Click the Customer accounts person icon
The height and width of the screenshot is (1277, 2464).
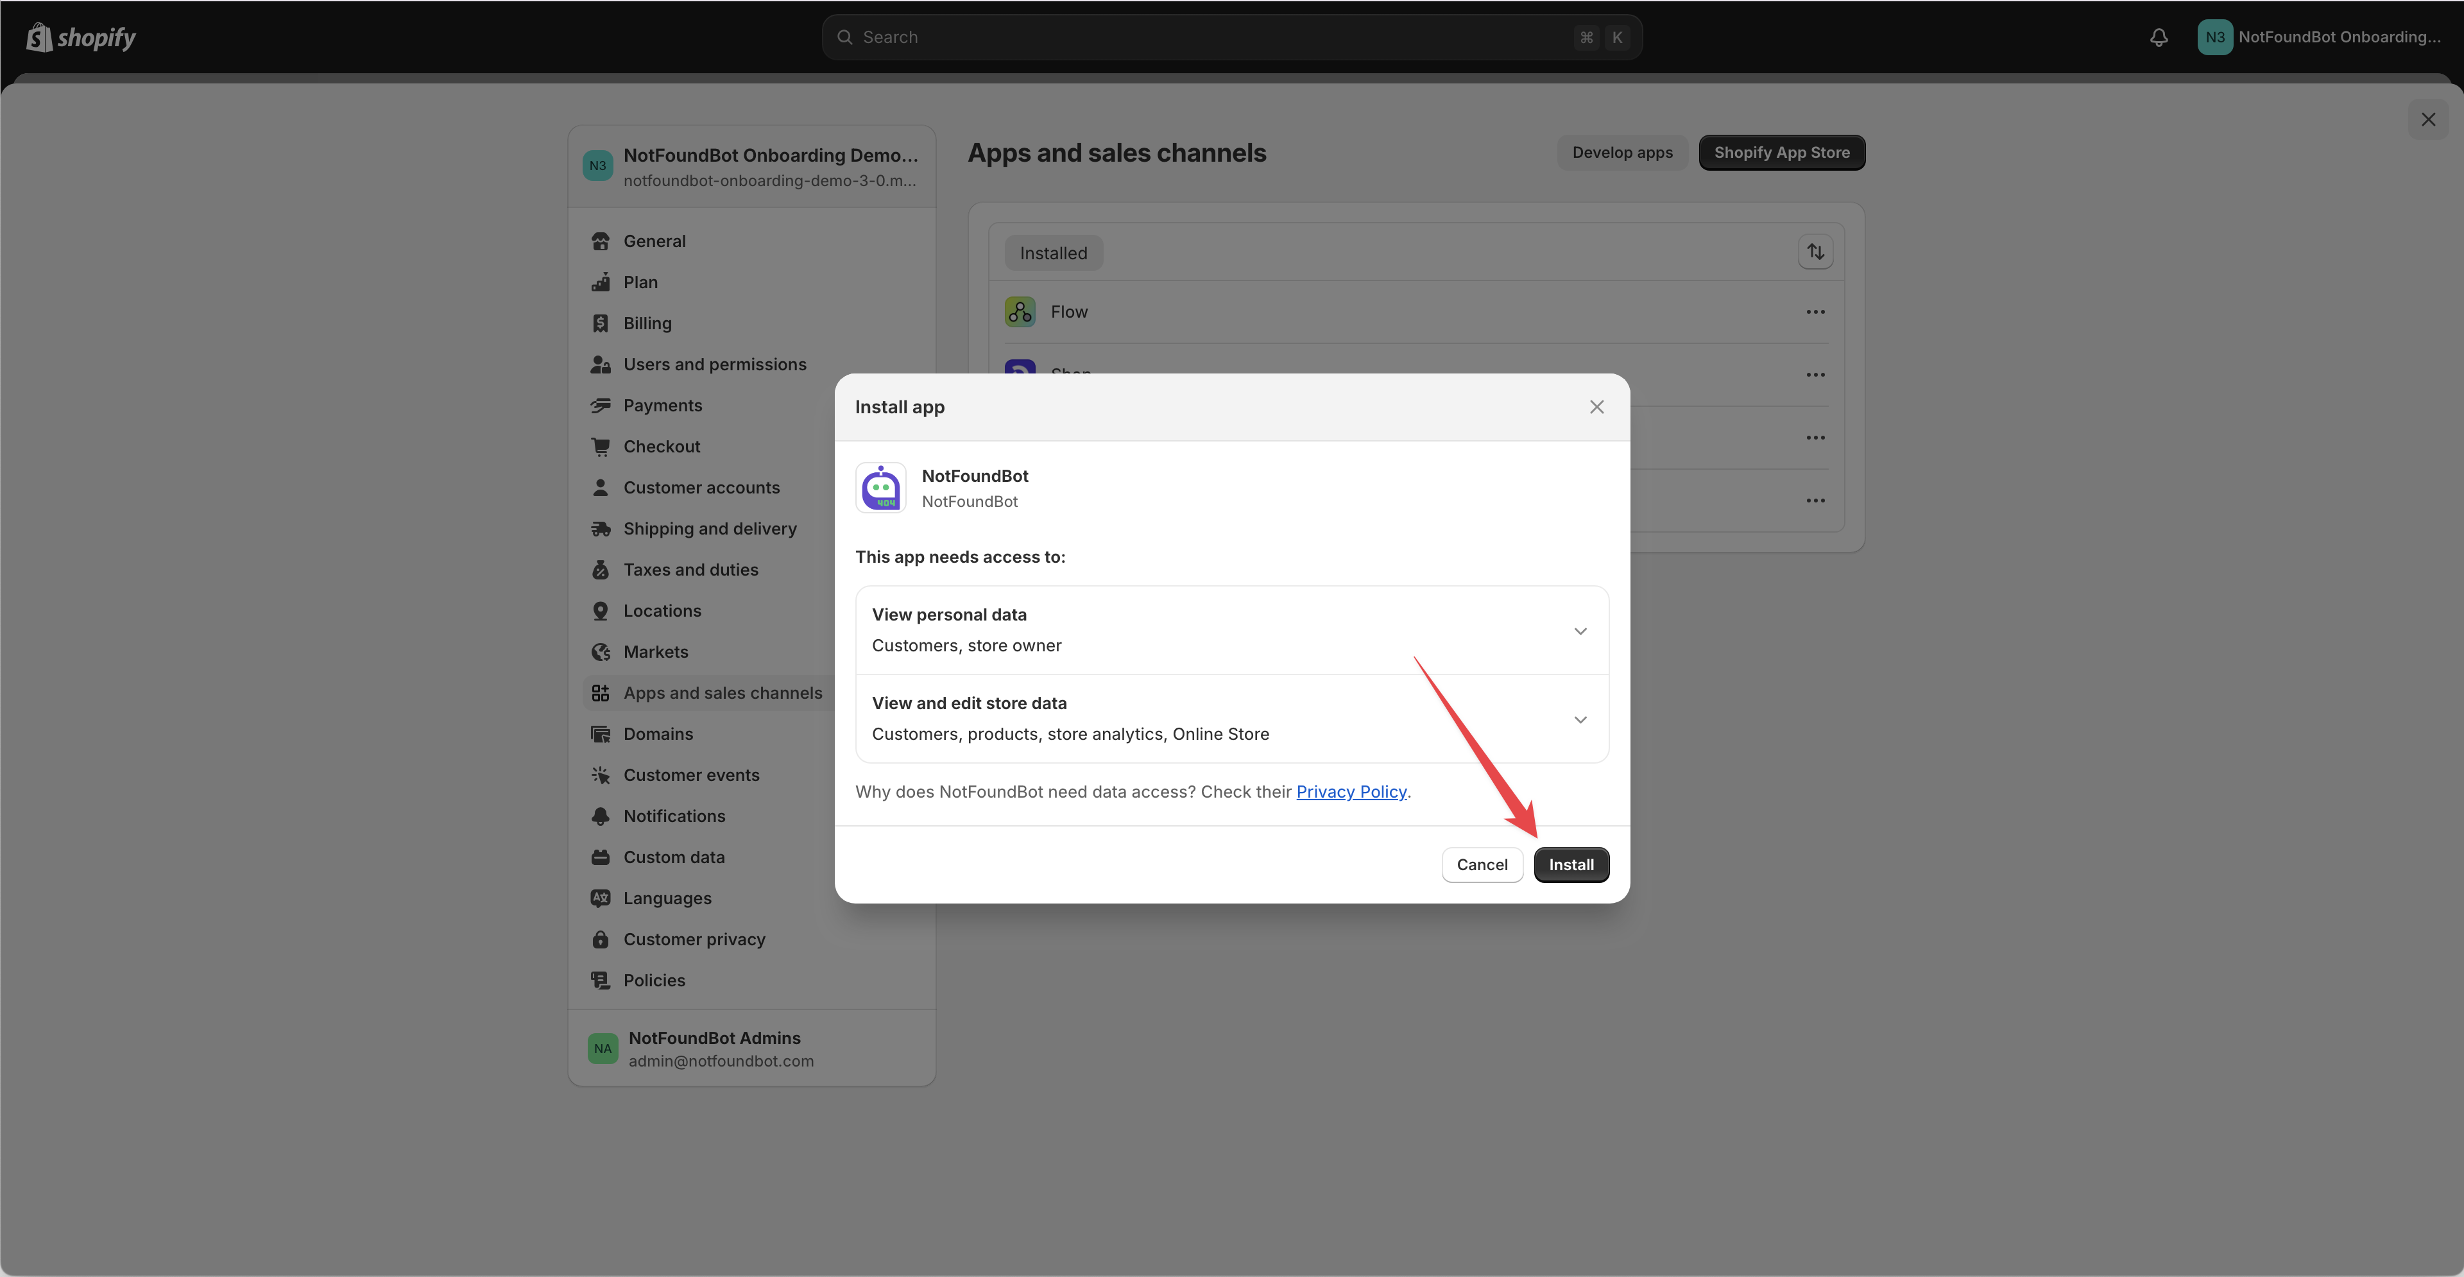pyautogui.click(x=601, y=488)
